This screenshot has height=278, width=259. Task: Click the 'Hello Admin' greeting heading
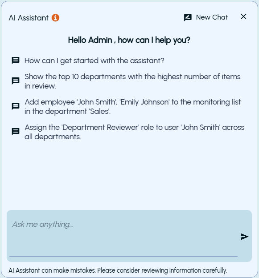tap(129, 40)
